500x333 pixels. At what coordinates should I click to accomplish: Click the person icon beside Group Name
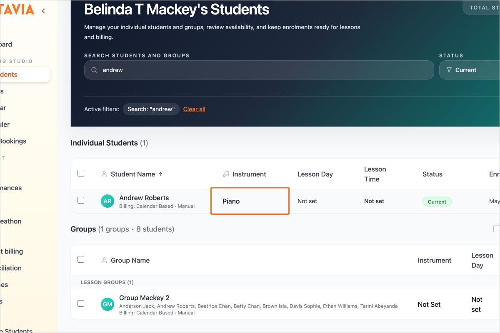click(x=104, y=260)
